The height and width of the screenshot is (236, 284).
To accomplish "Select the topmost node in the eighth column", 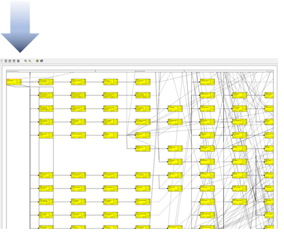I will pyautogui.click(x=240, y=95).
